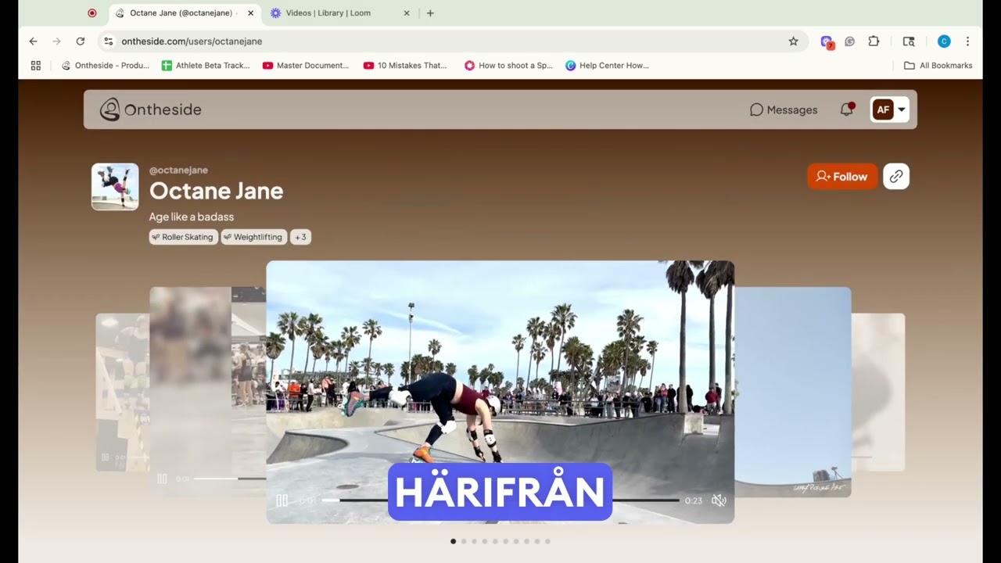Open Chrome three-dot menu
This screenshot has width=1001, height=563.
click(967, 41)
